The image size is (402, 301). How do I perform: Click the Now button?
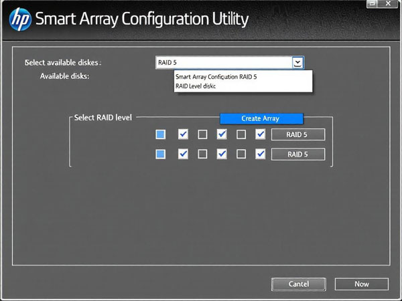362,284
